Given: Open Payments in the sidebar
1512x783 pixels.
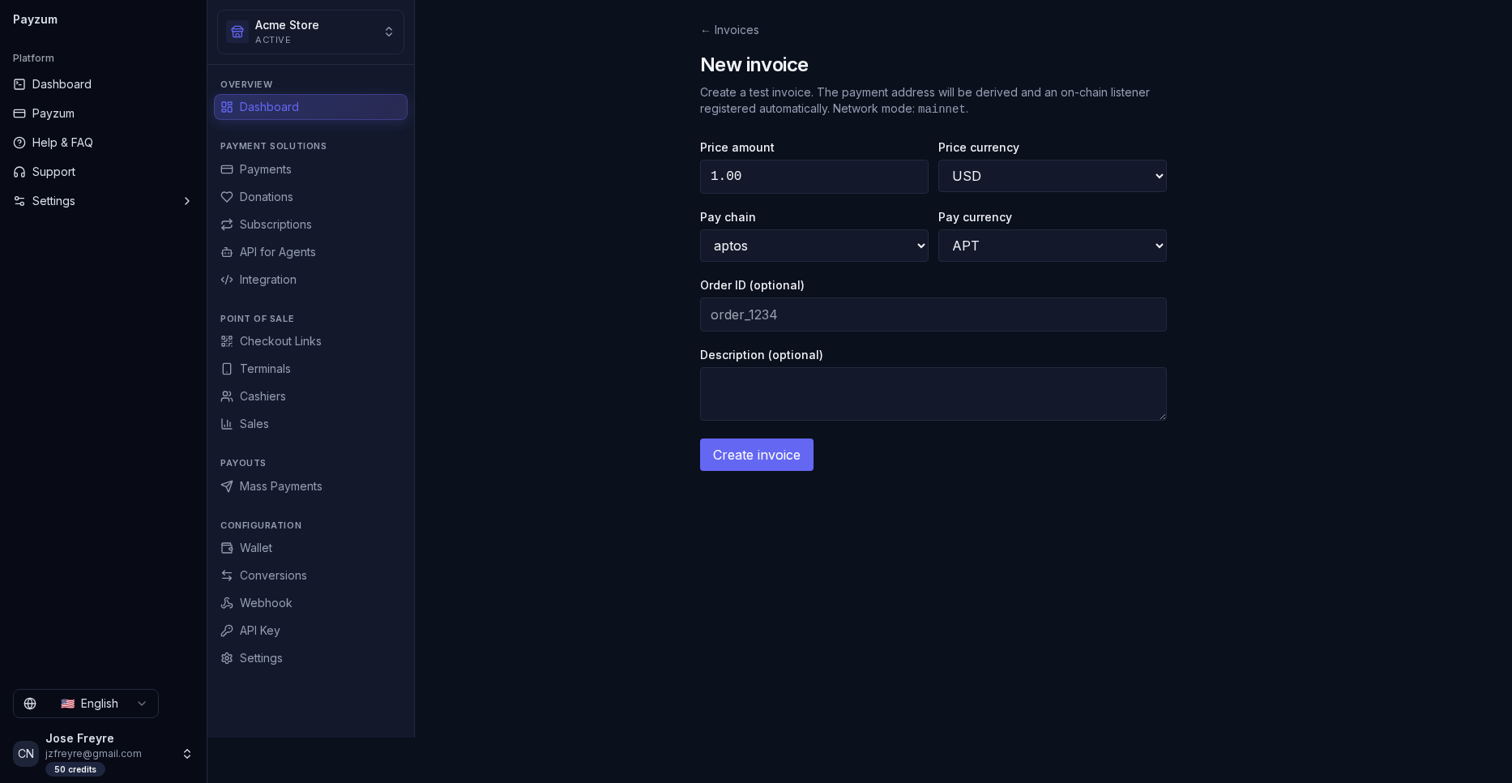Looking at the screenshot, I should pyautogui.click(x=310, y=169).
